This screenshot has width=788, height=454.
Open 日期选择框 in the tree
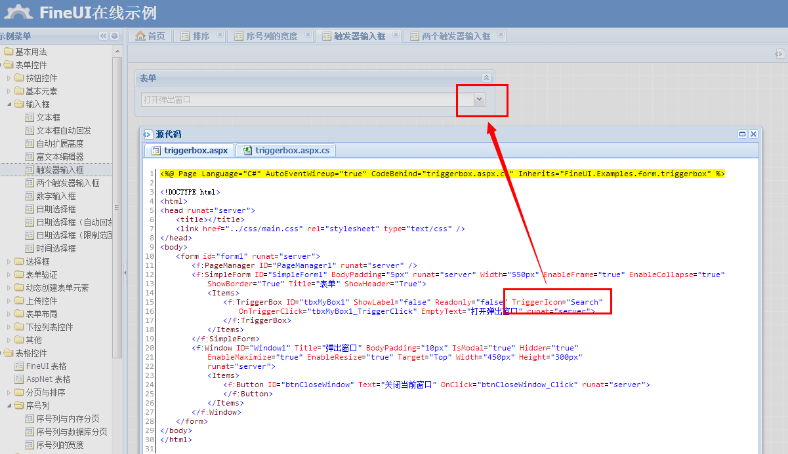56,209
